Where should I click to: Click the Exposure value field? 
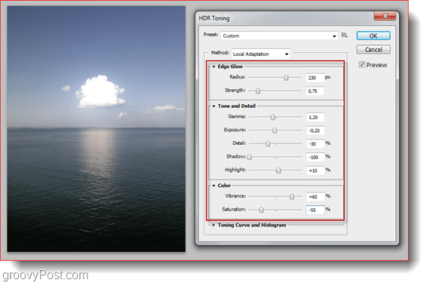315,131
